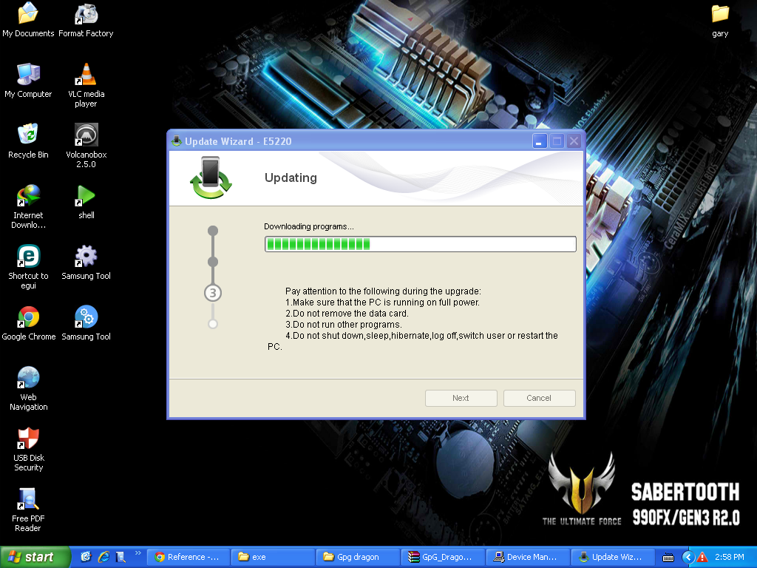This screenshot has height=568, width=757.
Task: Open the Google Chrome desktop shortcut
Action: [x=28, y=317]
